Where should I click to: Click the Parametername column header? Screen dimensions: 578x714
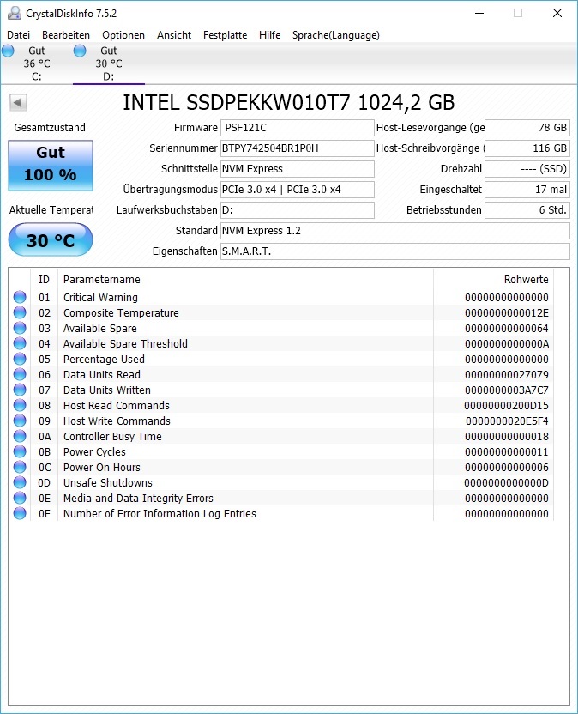coord(246,279)
